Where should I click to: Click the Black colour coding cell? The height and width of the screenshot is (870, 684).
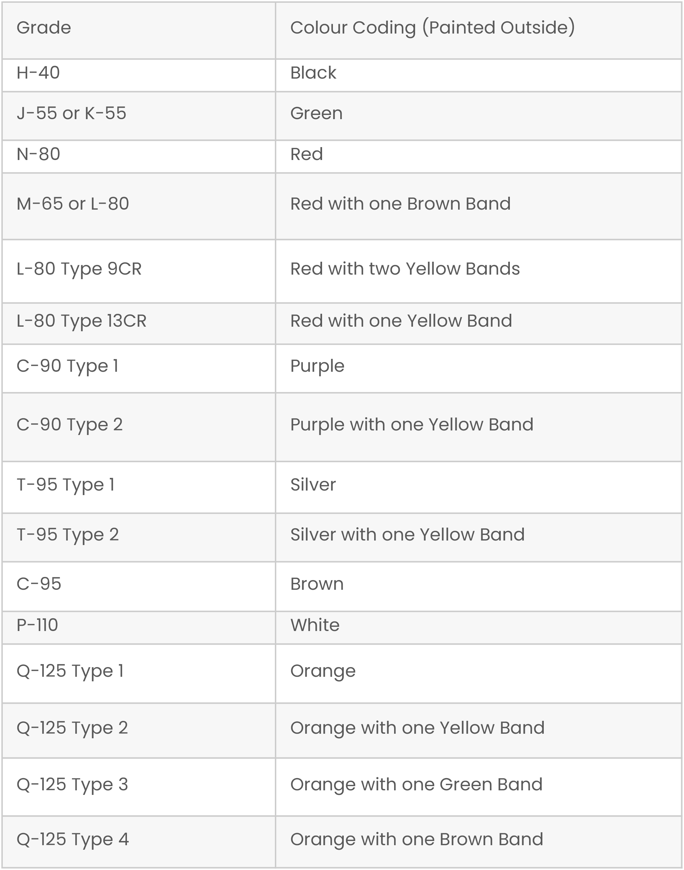click(x=313, y=73)
